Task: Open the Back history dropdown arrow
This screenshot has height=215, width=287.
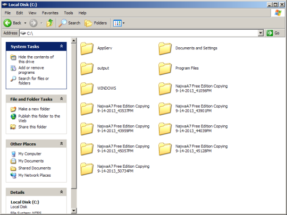Action: pos(25,23)
